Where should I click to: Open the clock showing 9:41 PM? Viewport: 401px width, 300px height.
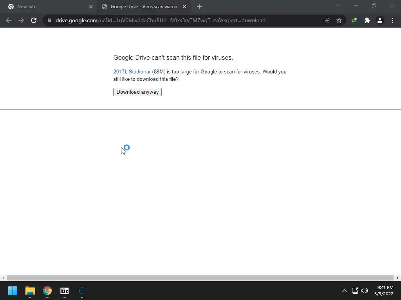pos(384,291)
